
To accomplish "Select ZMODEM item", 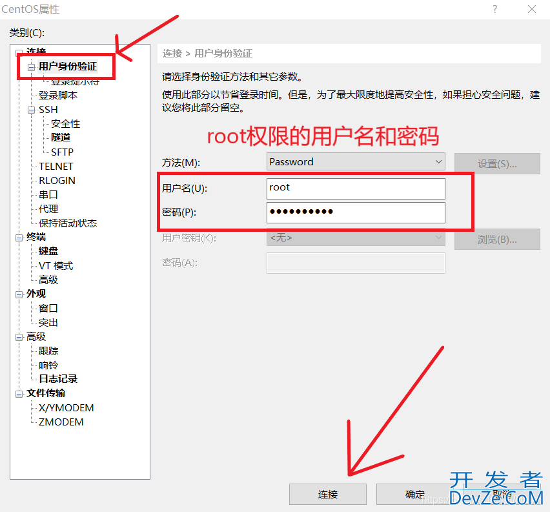I will pyautogui.click(x=61, y=422).
